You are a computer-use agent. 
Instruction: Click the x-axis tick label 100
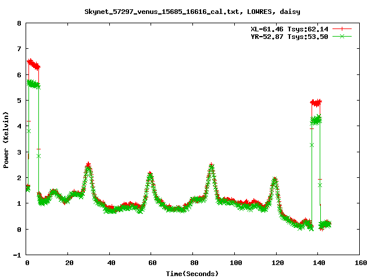tap(236, 263)
